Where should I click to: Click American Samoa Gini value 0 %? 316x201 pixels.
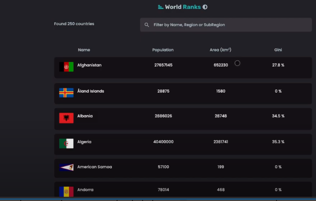tap(278, 167)
